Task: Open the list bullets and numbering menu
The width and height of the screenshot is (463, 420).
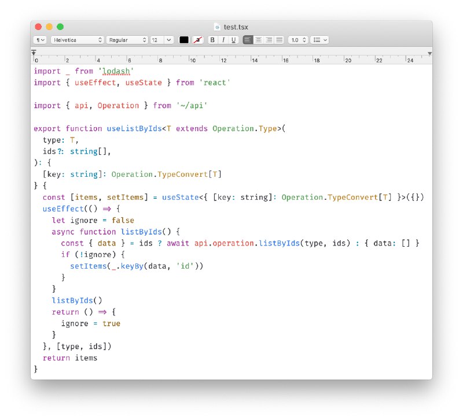Action: tap(319, 40)
